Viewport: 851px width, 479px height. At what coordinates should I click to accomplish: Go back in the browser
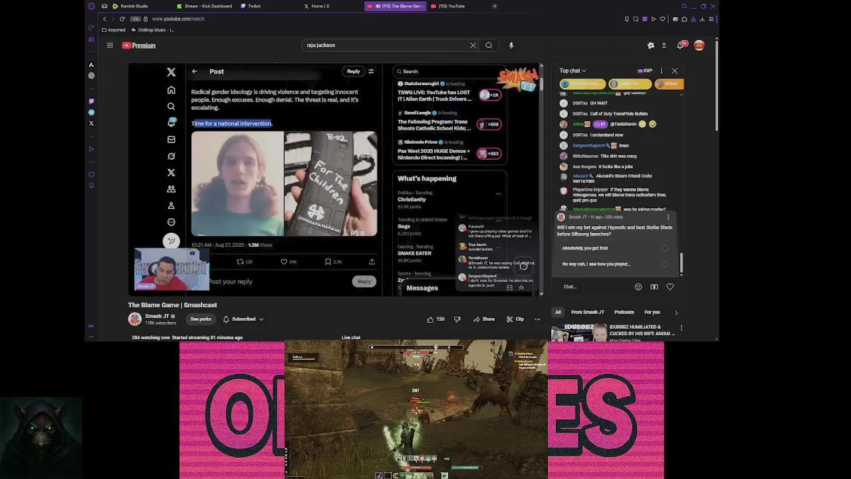tap(104, 19)
